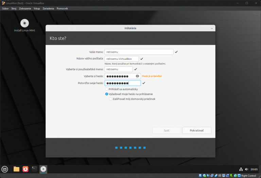Click VirtualBox shared folders status icon
Image resolution: width=261 pixels, height=178 pixels.
coord(220,176)
